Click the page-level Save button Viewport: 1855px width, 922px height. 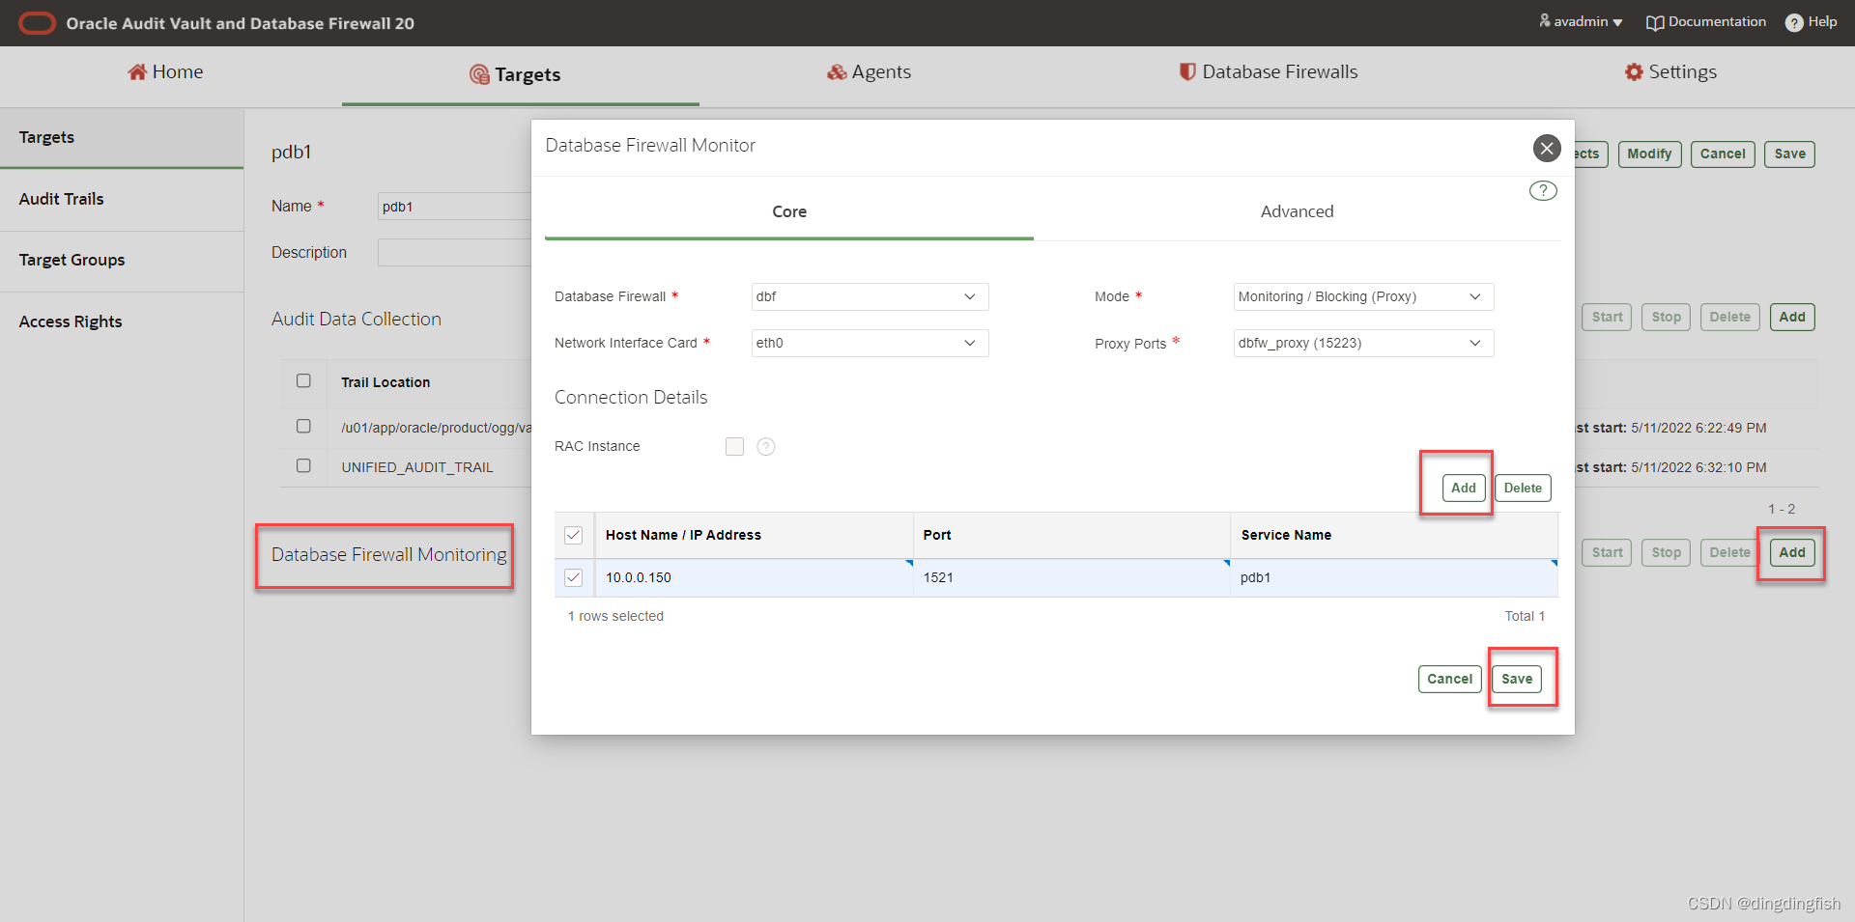point(1789,154)
